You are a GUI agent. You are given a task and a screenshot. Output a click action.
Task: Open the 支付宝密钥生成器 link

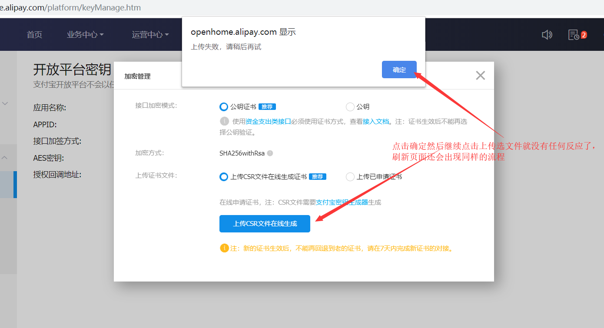(x=342, y=202)
